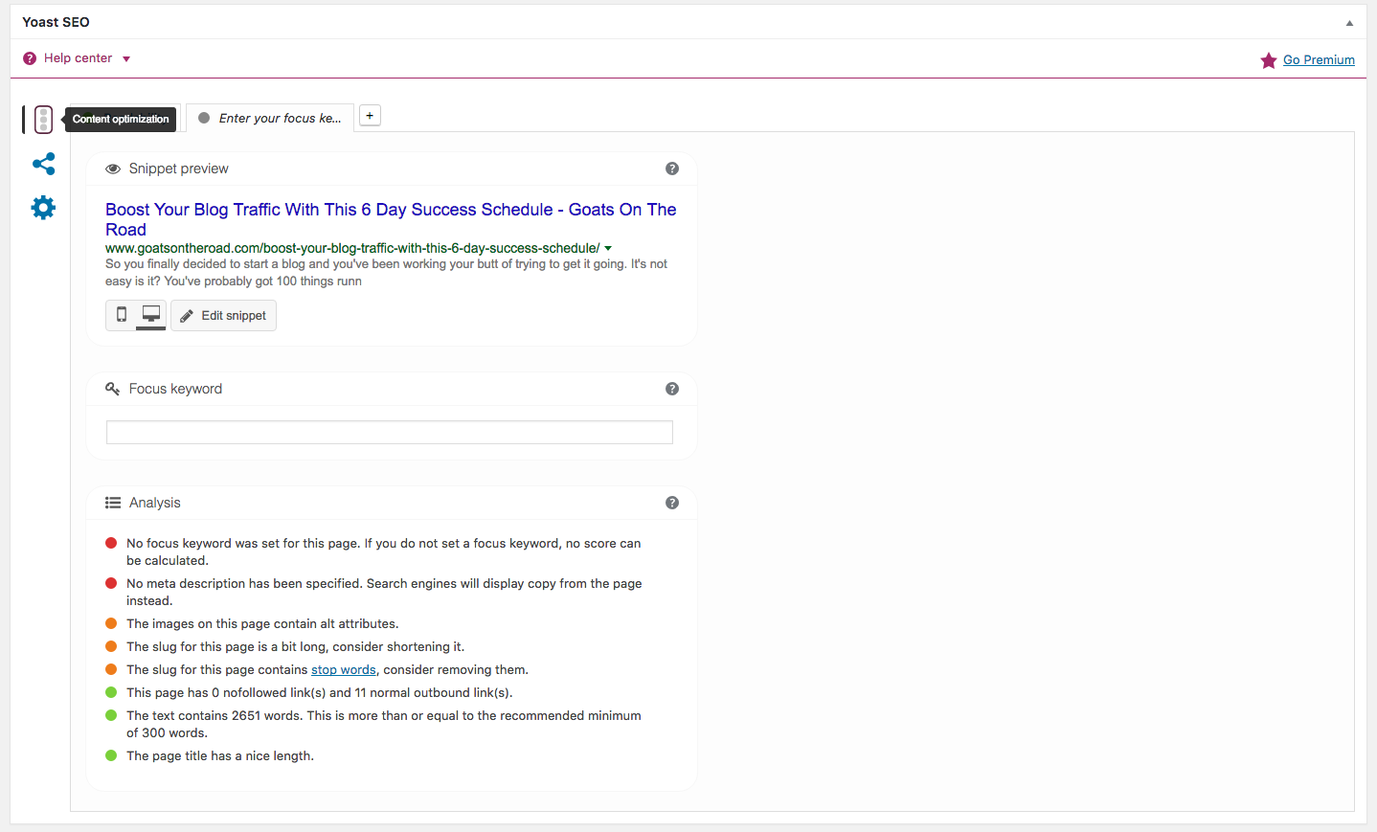This screenshot has width=1377, height=832.
Task: Click the Snippet preview eye icon
Action: click(x=113, y=169)
